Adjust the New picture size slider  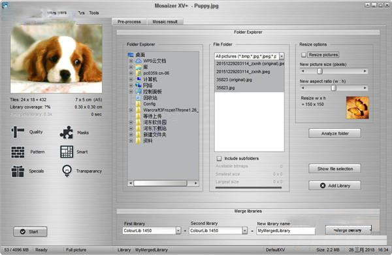click(319, 71)
